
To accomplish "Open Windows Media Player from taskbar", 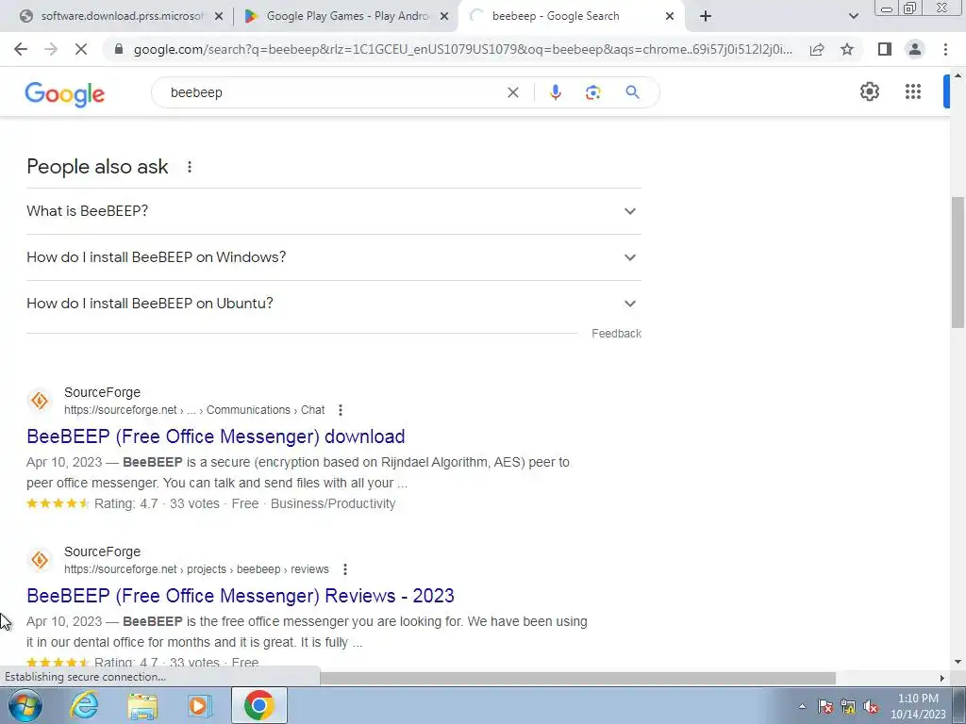I will pos(199,705).
